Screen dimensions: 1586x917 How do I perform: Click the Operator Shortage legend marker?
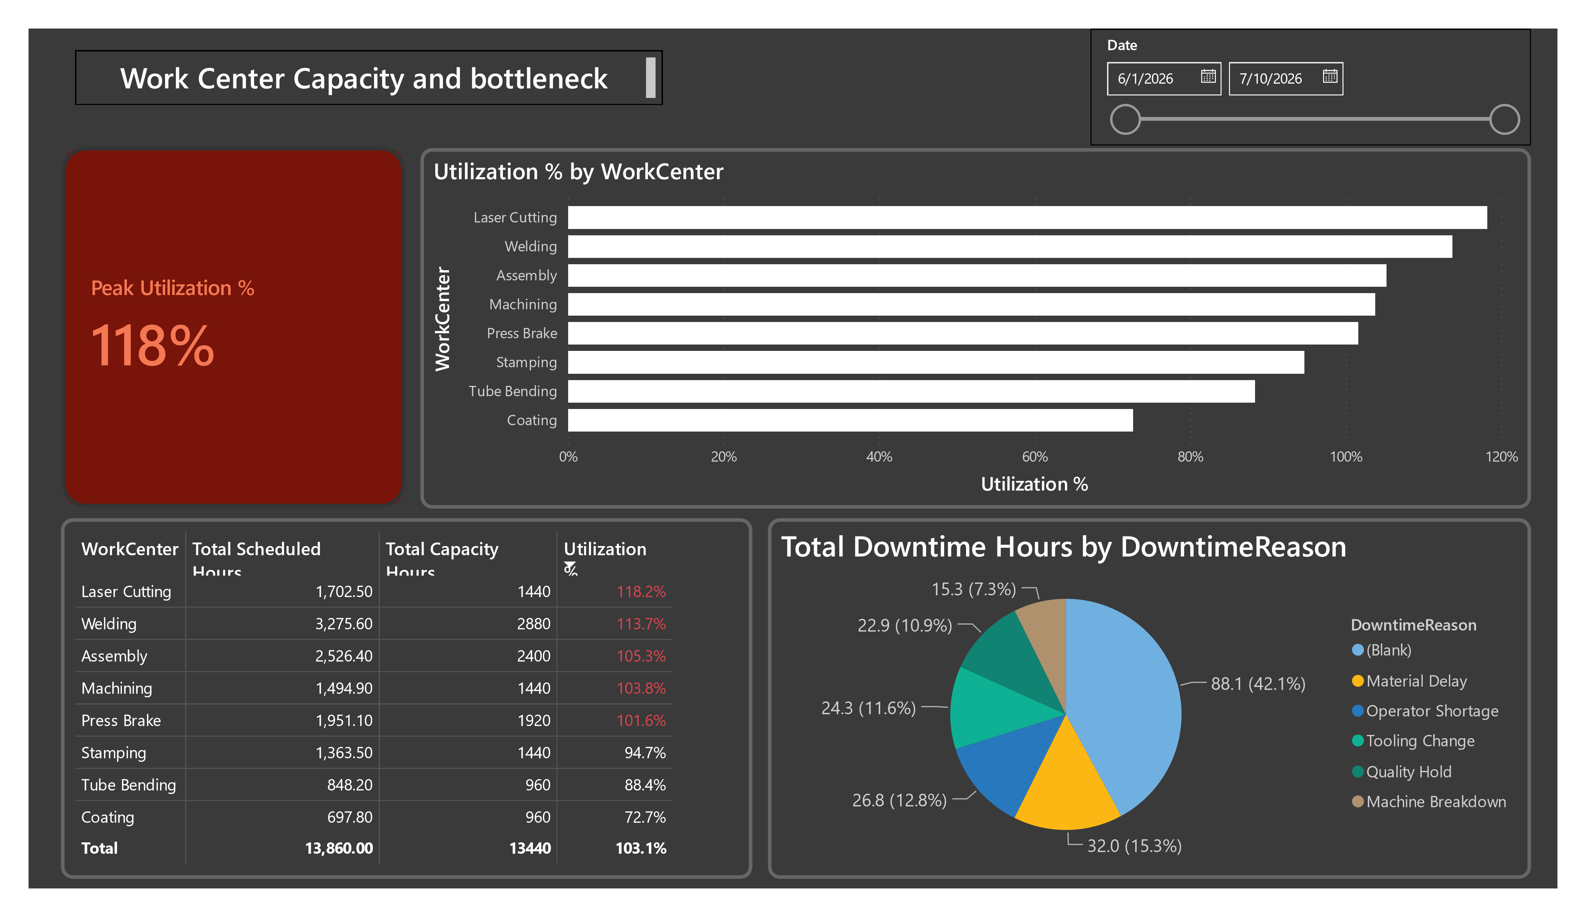(1358, 711)
